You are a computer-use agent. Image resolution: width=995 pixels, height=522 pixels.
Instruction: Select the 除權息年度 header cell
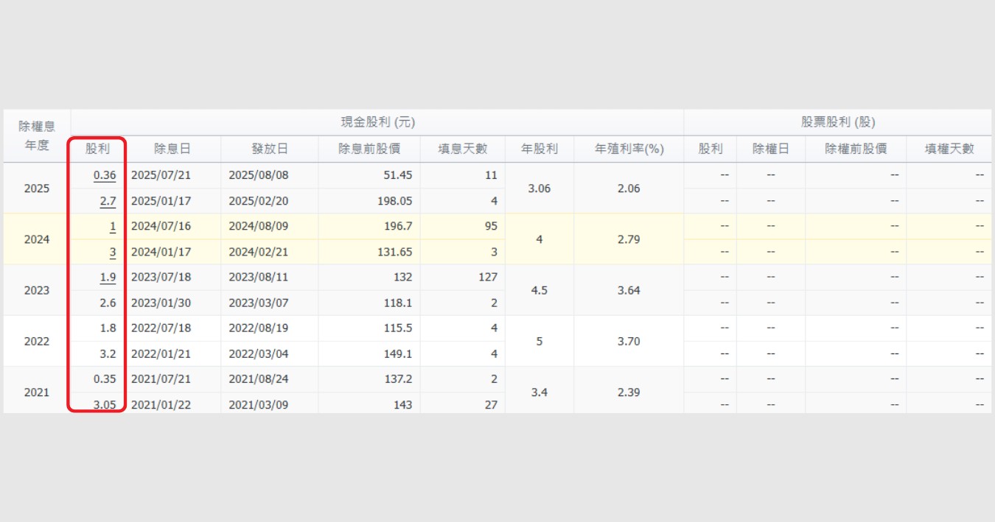point(37,135)
